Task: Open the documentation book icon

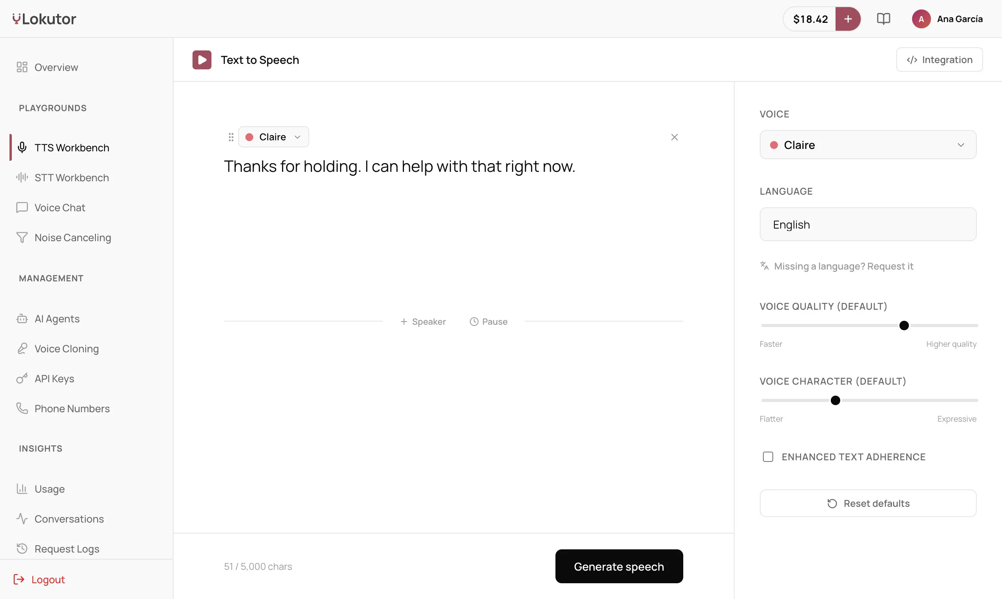Action: click(x=884, y=19)
